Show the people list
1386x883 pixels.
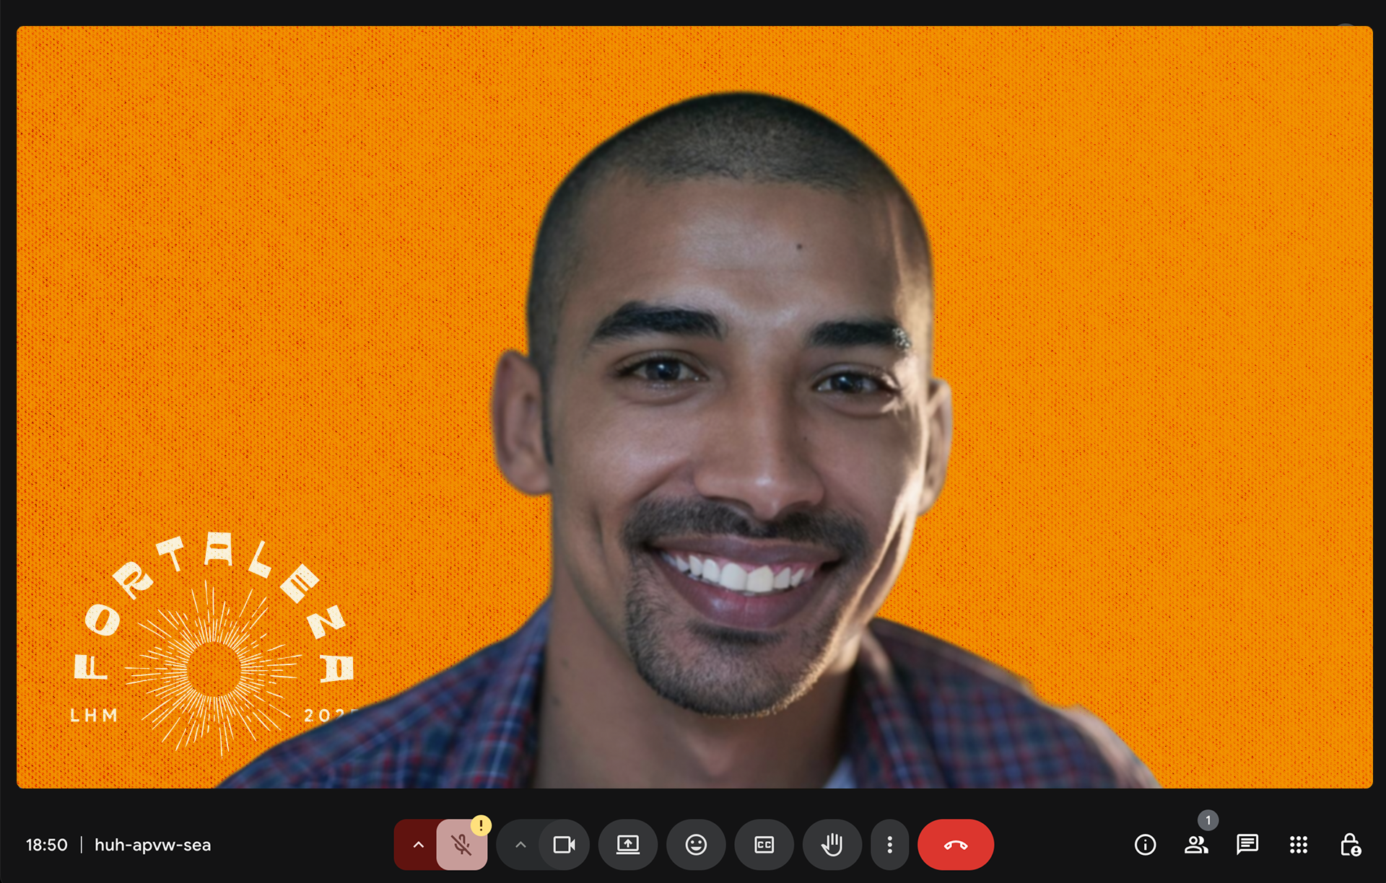coord(1195,845)
